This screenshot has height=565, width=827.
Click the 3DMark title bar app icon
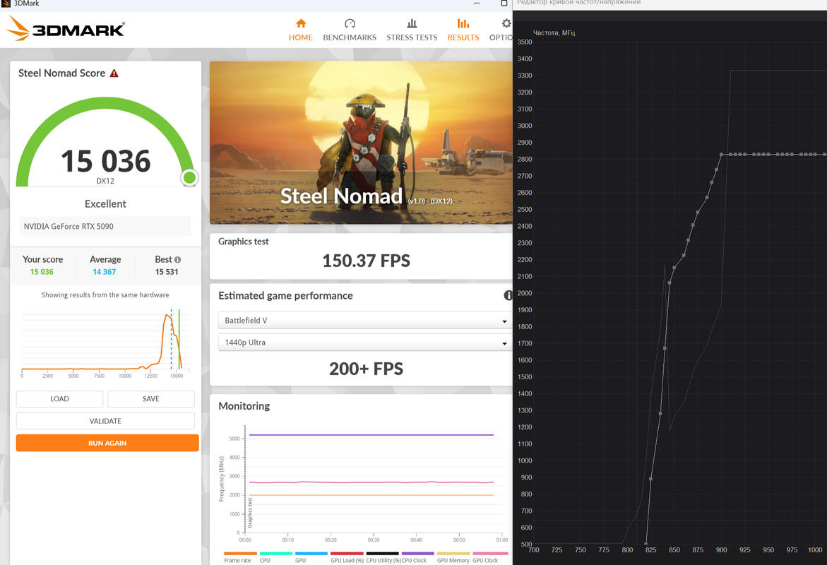click(x=6, y=3)
